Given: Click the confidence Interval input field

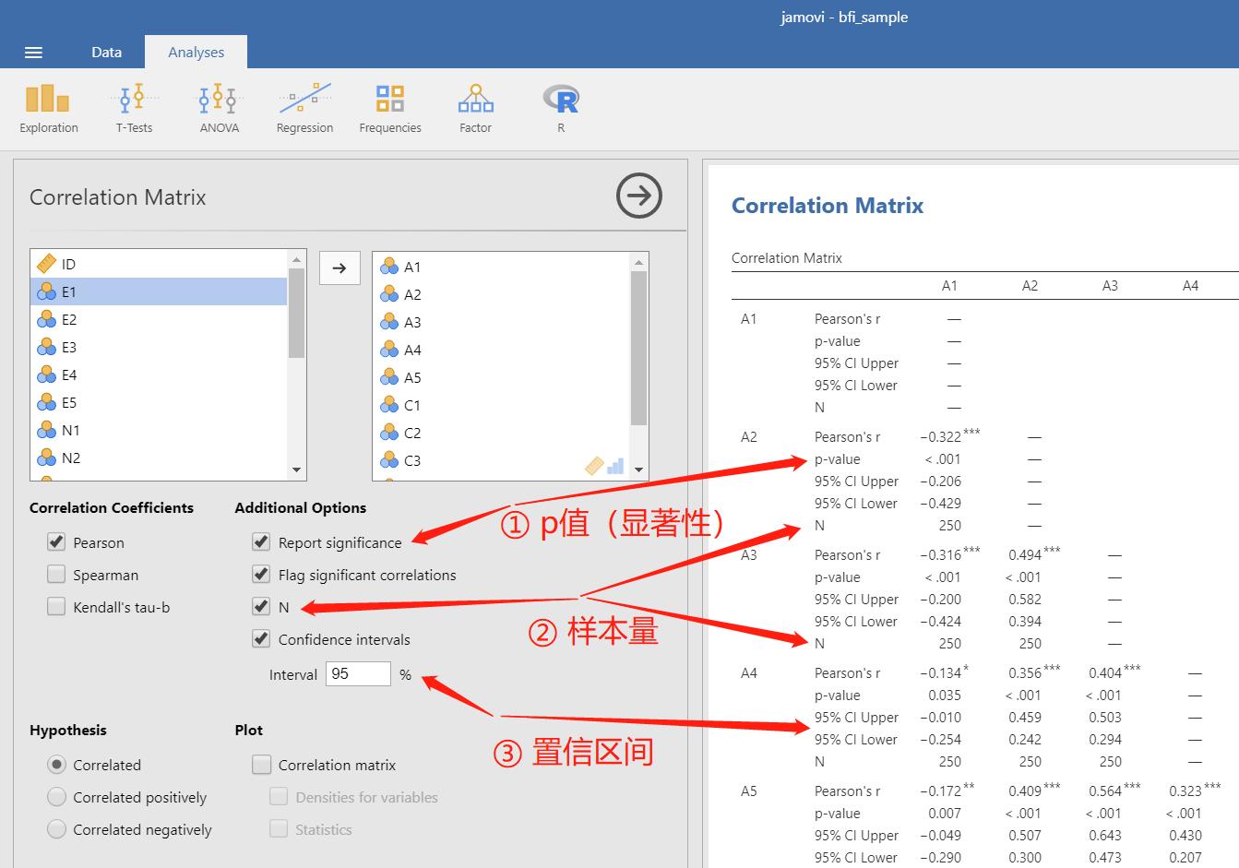Looking at the screenshot, I should pyautogui.click(x=358, y=674).
